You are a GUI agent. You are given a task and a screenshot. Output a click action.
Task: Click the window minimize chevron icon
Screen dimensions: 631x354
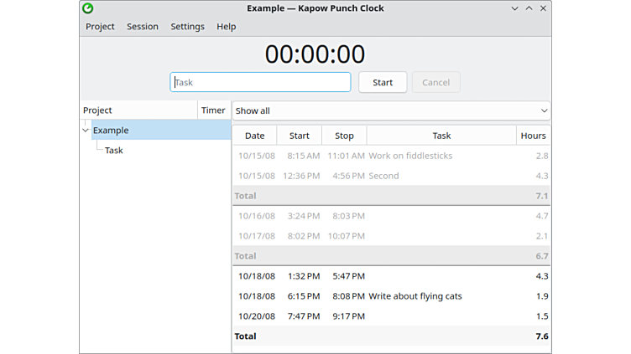514,8
